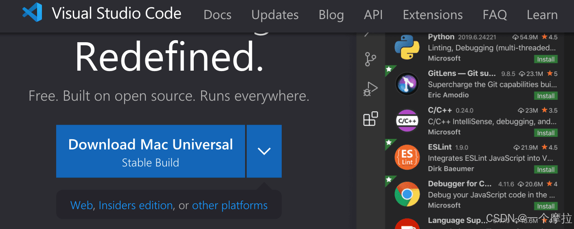The image size is (574, 229).
Task: Open the Blog menu item
Action: click(331, 15)
